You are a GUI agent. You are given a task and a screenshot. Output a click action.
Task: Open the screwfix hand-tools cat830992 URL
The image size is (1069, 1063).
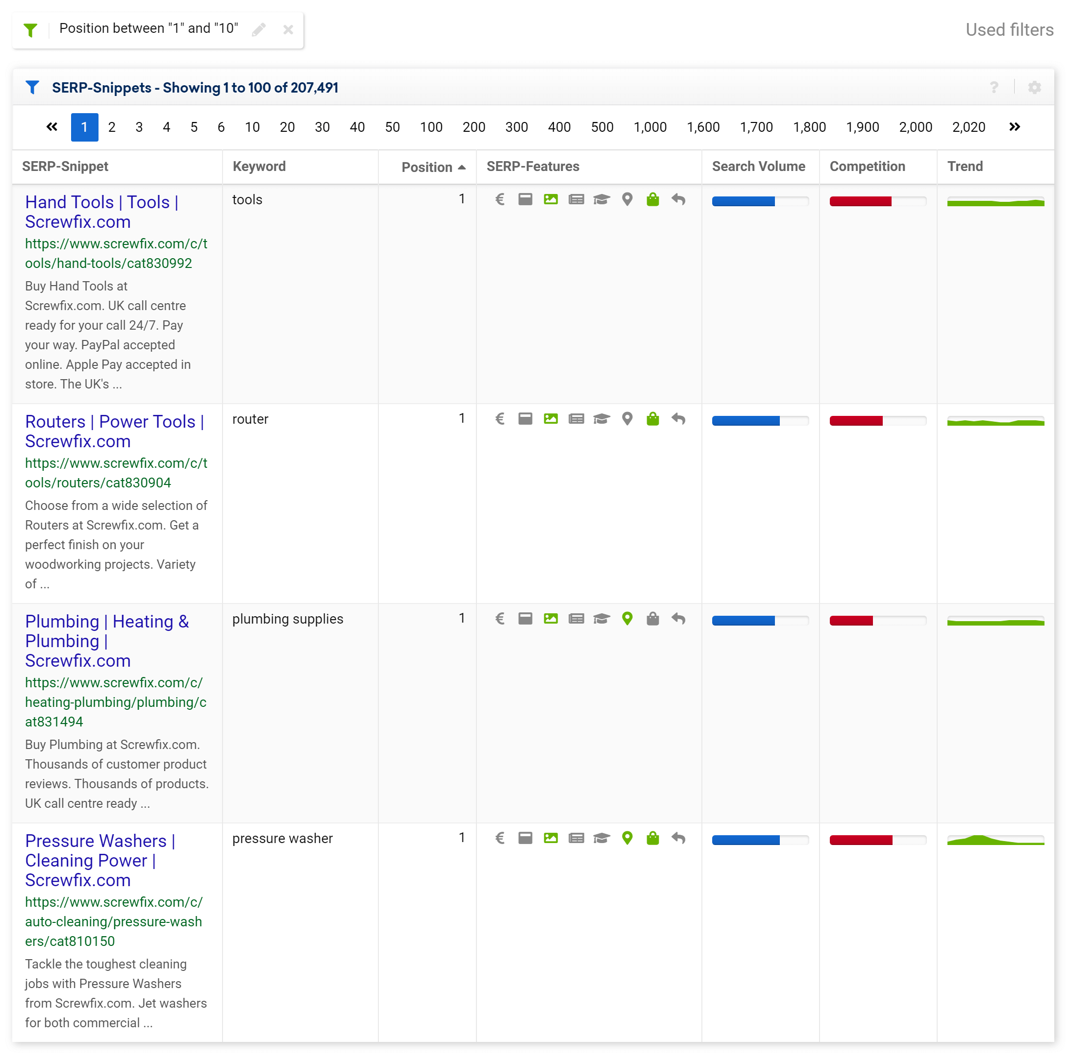116,253
